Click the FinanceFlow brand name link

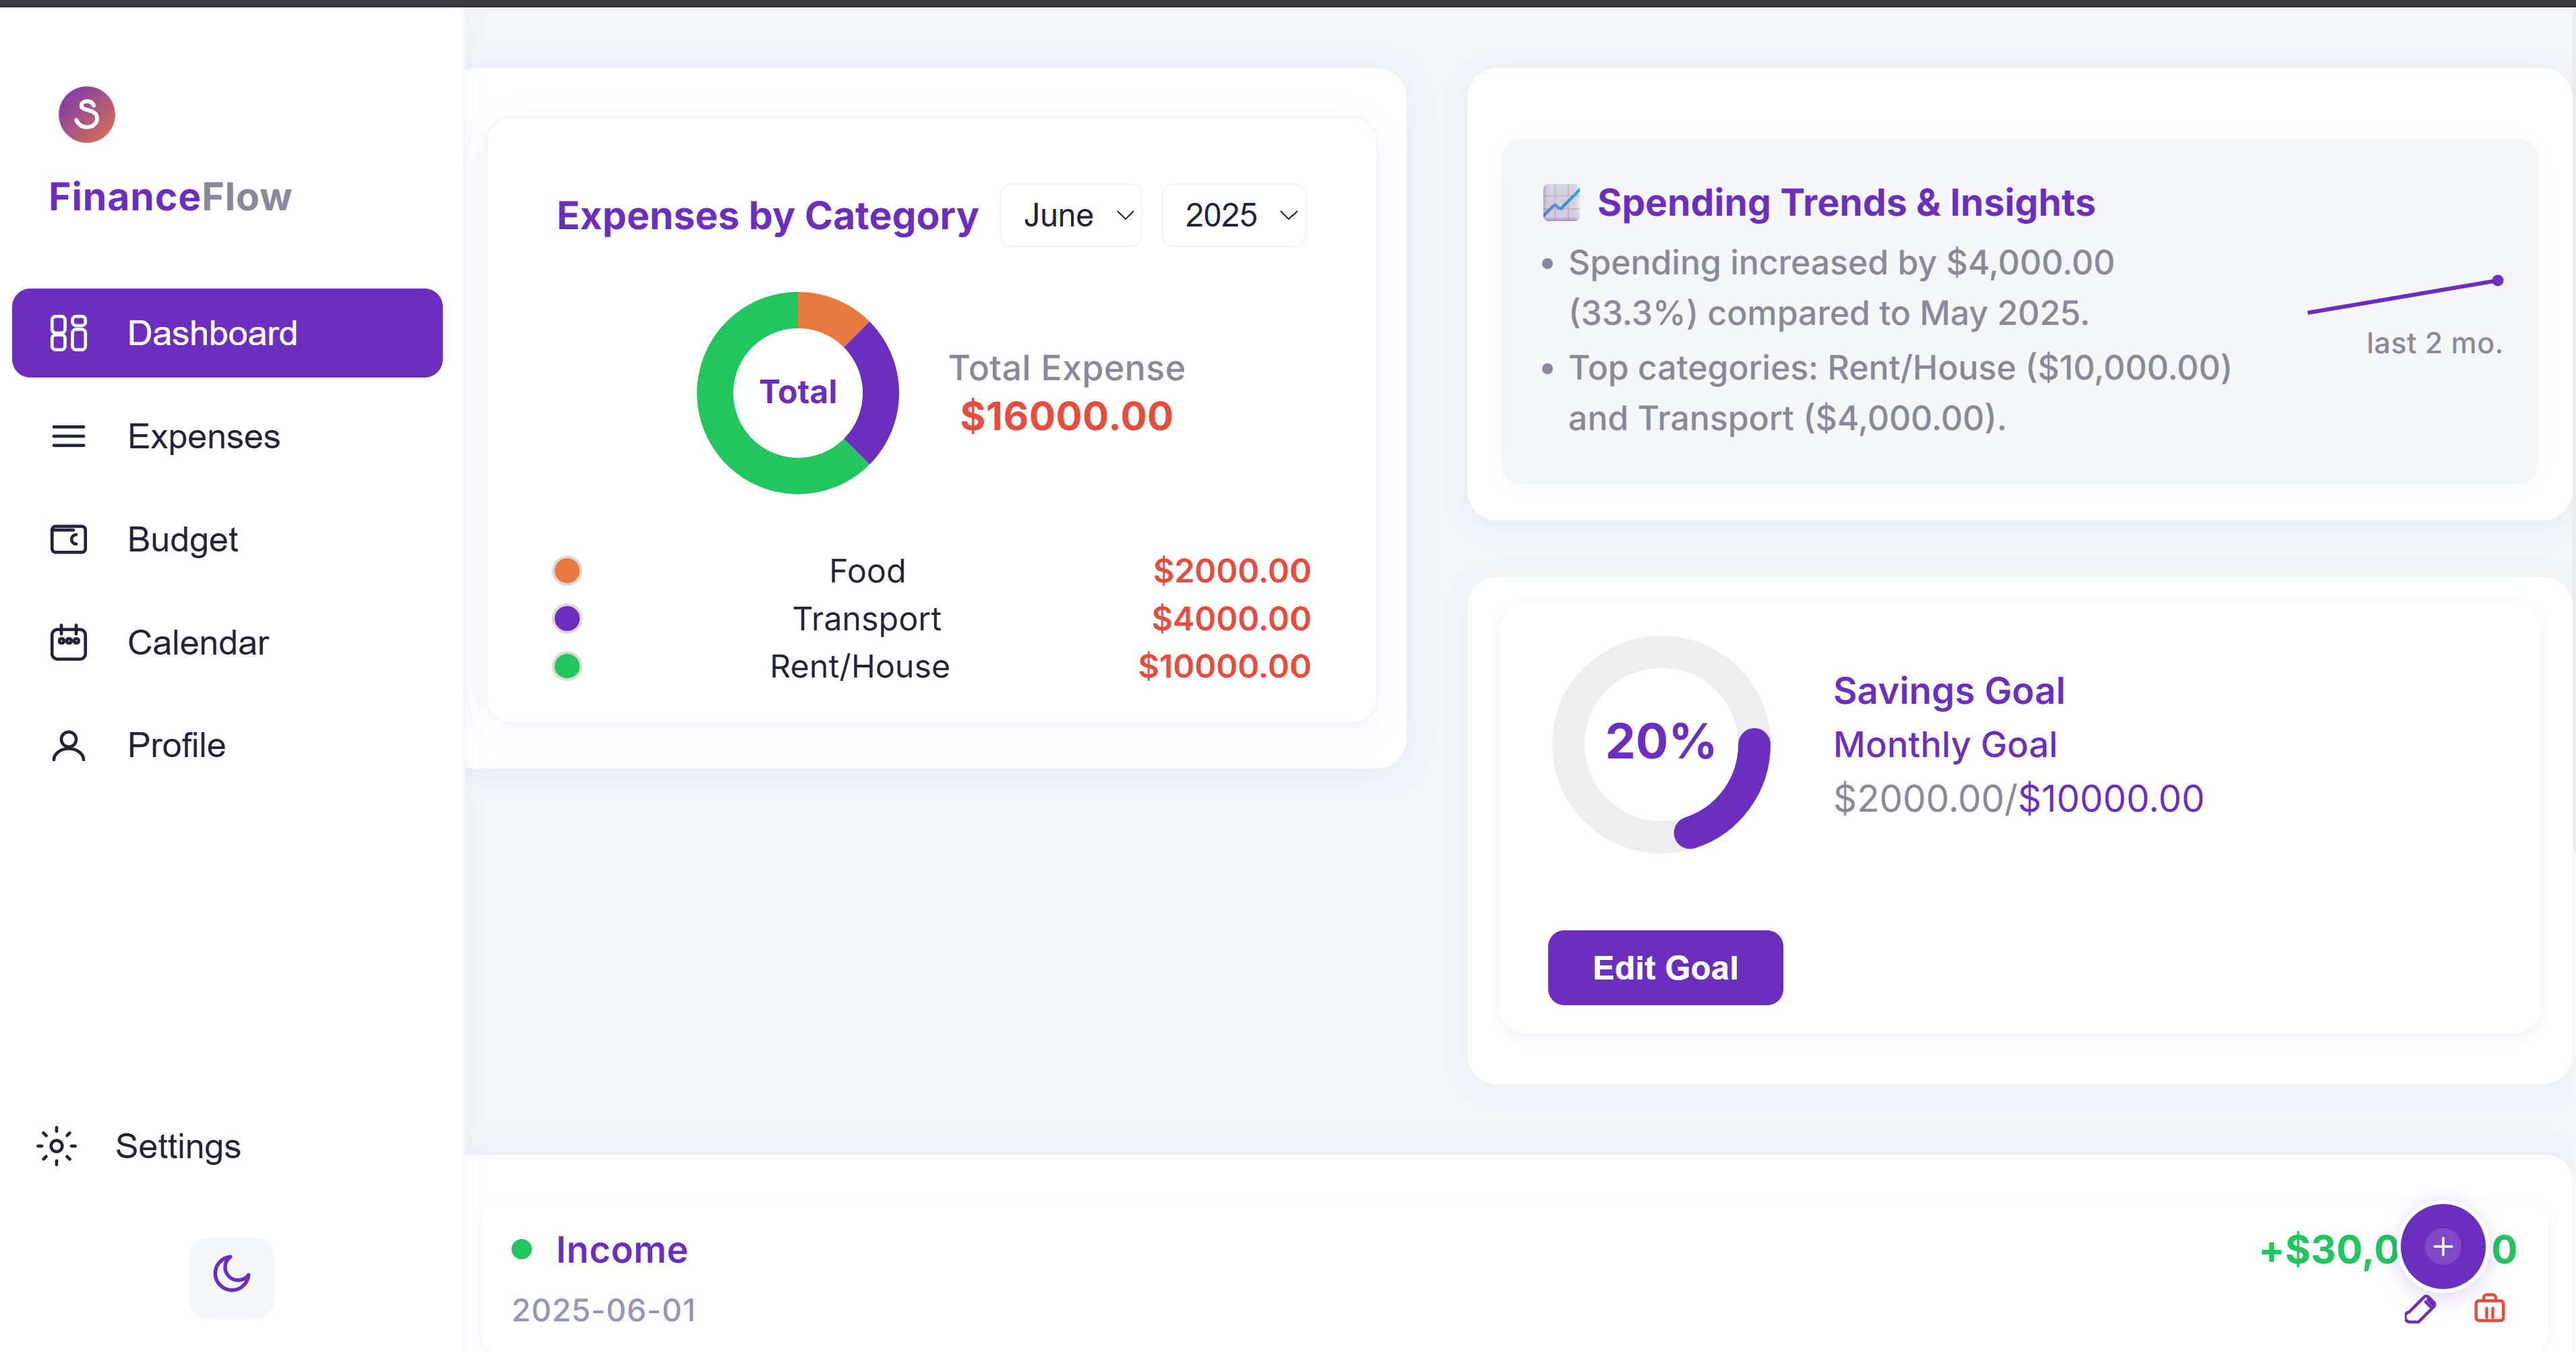click(170, 197)
